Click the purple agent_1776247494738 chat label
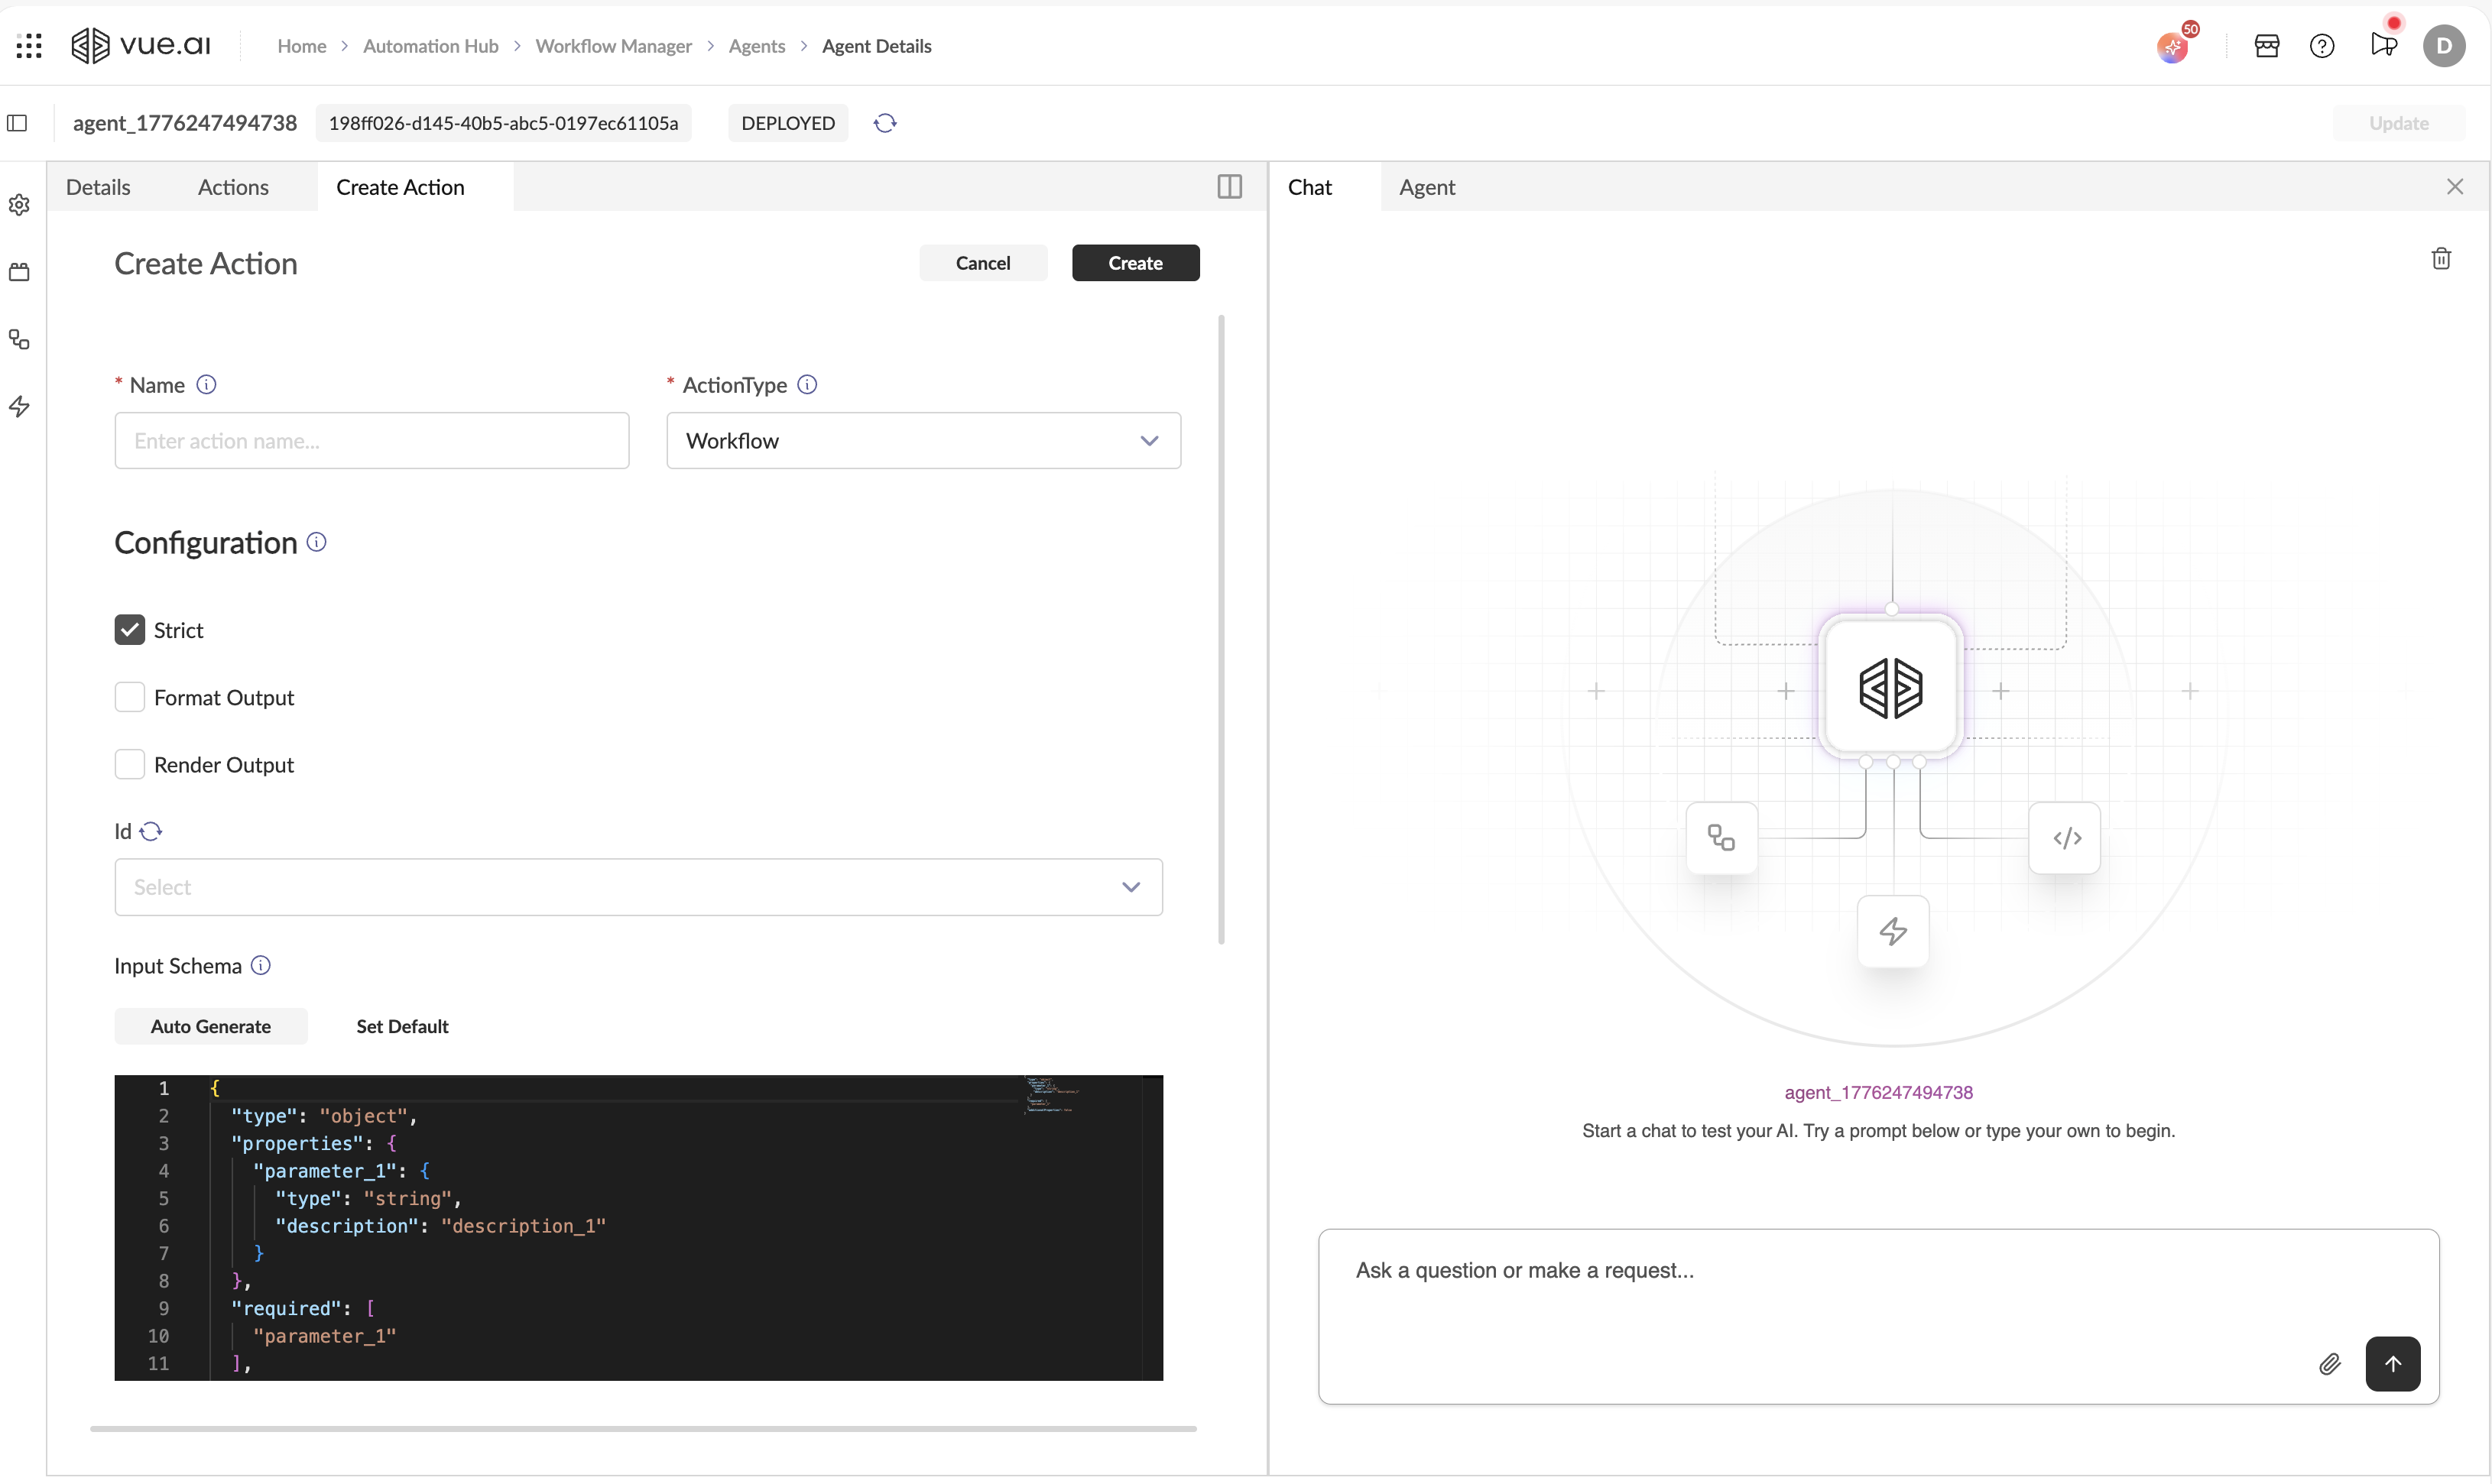 pos(1878,1092)
